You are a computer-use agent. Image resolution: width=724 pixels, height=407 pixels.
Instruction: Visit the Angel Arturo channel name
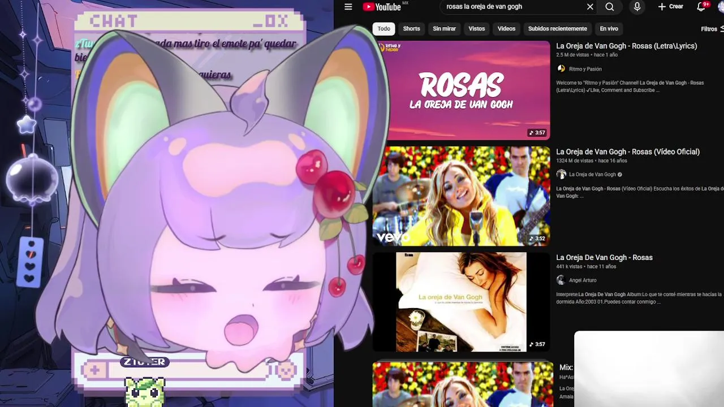click(583, 280)
